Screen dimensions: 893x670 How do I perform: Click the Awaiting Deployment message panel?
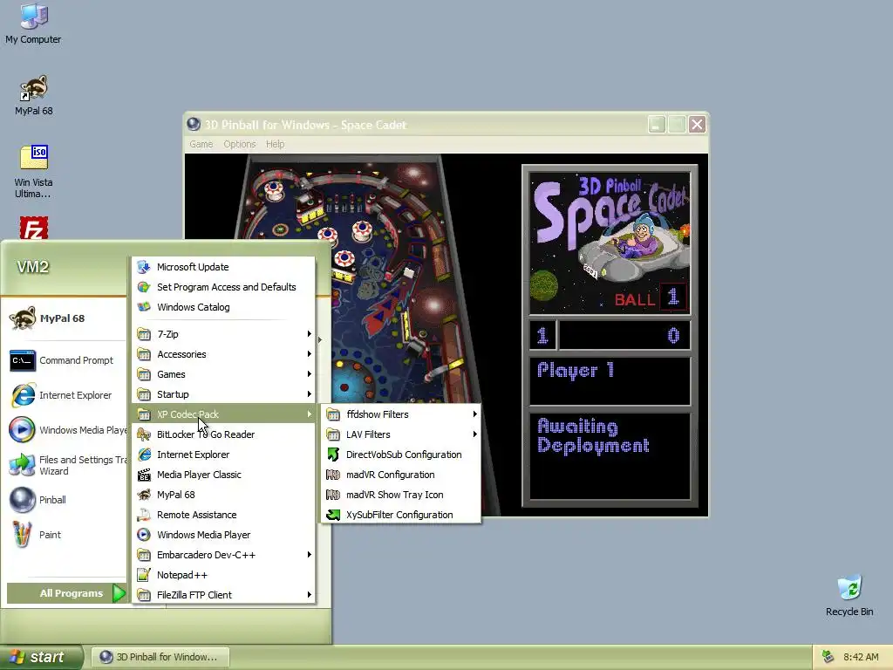610,455
